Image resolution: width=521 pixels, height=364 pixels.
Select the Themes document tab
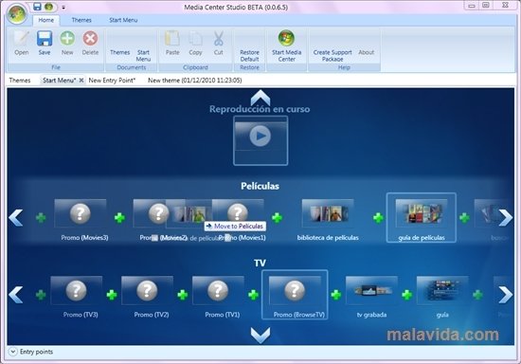pos(20,81)
